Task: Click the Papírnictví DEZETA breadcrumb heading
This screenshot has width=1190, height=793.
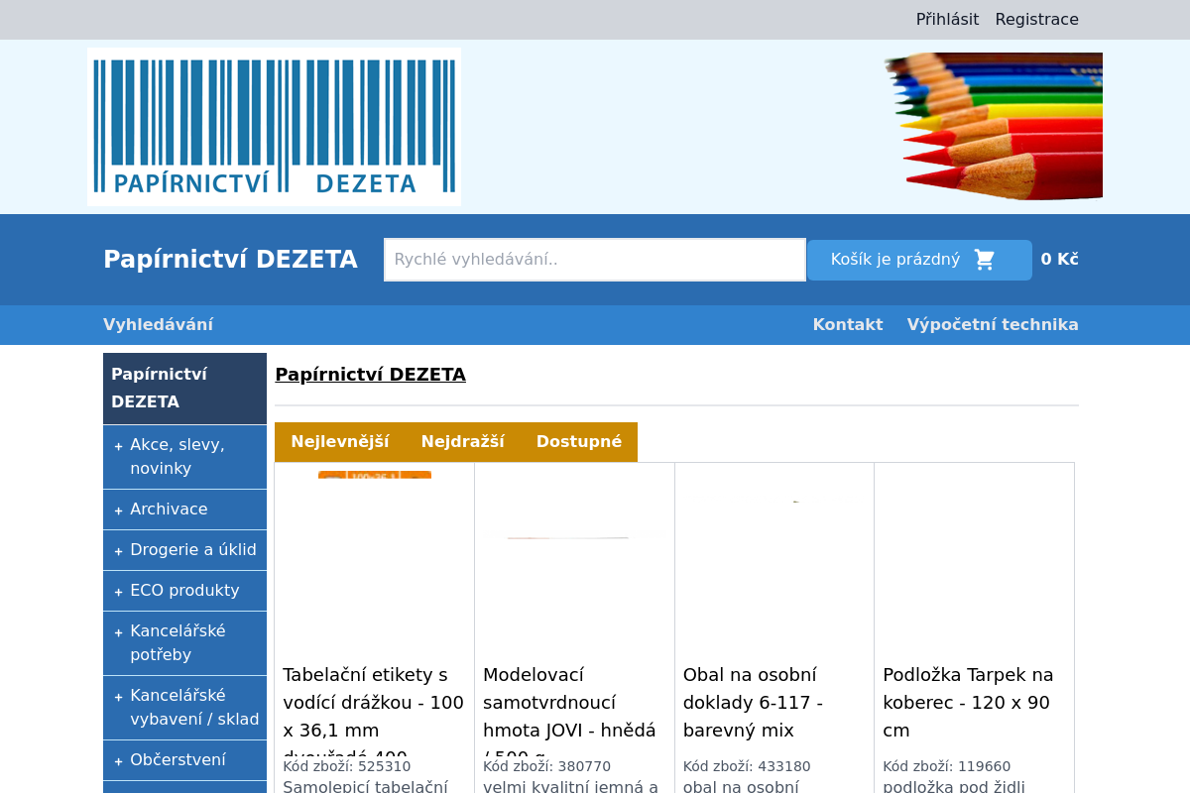Action: click(x=371, y=375)
